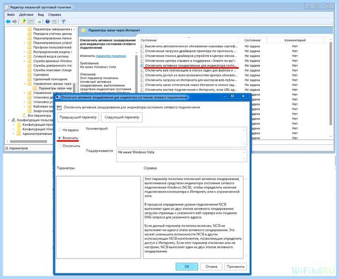Click the 'Поддерживается' text box
Viewport: 339px width, 279px height.
(x=181, y=155)
